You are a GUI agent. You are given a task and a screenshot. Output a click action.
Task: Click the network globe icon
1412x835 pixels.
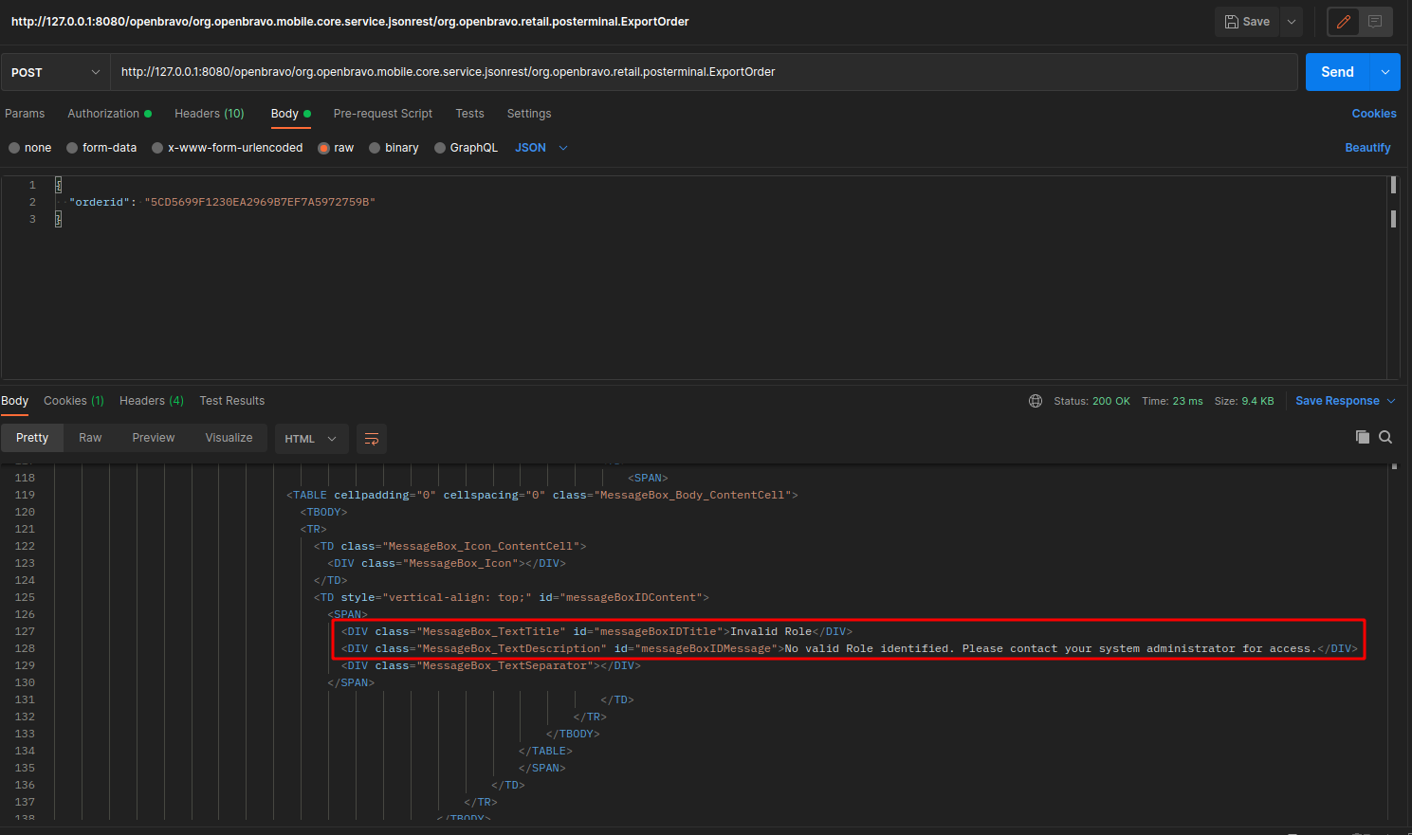pyautogui.click(x=1036, y=401)
